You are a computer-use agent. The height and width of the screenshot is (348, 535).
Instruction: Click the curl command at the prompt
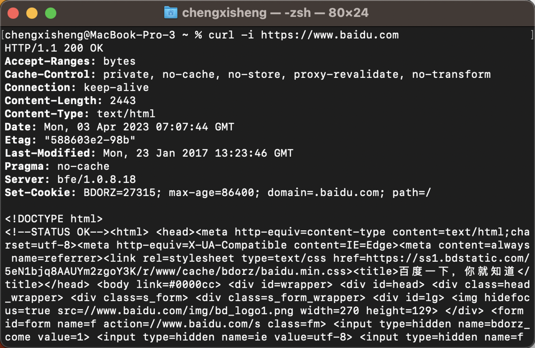304,35
